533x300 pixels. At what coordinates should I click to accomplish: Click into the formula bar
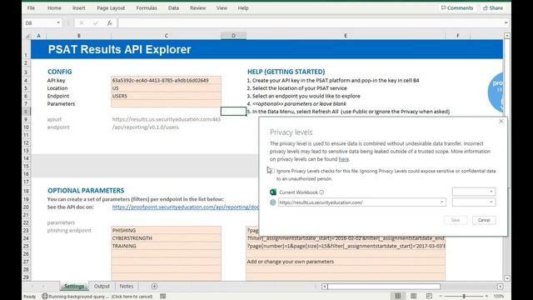coord(310,22)
